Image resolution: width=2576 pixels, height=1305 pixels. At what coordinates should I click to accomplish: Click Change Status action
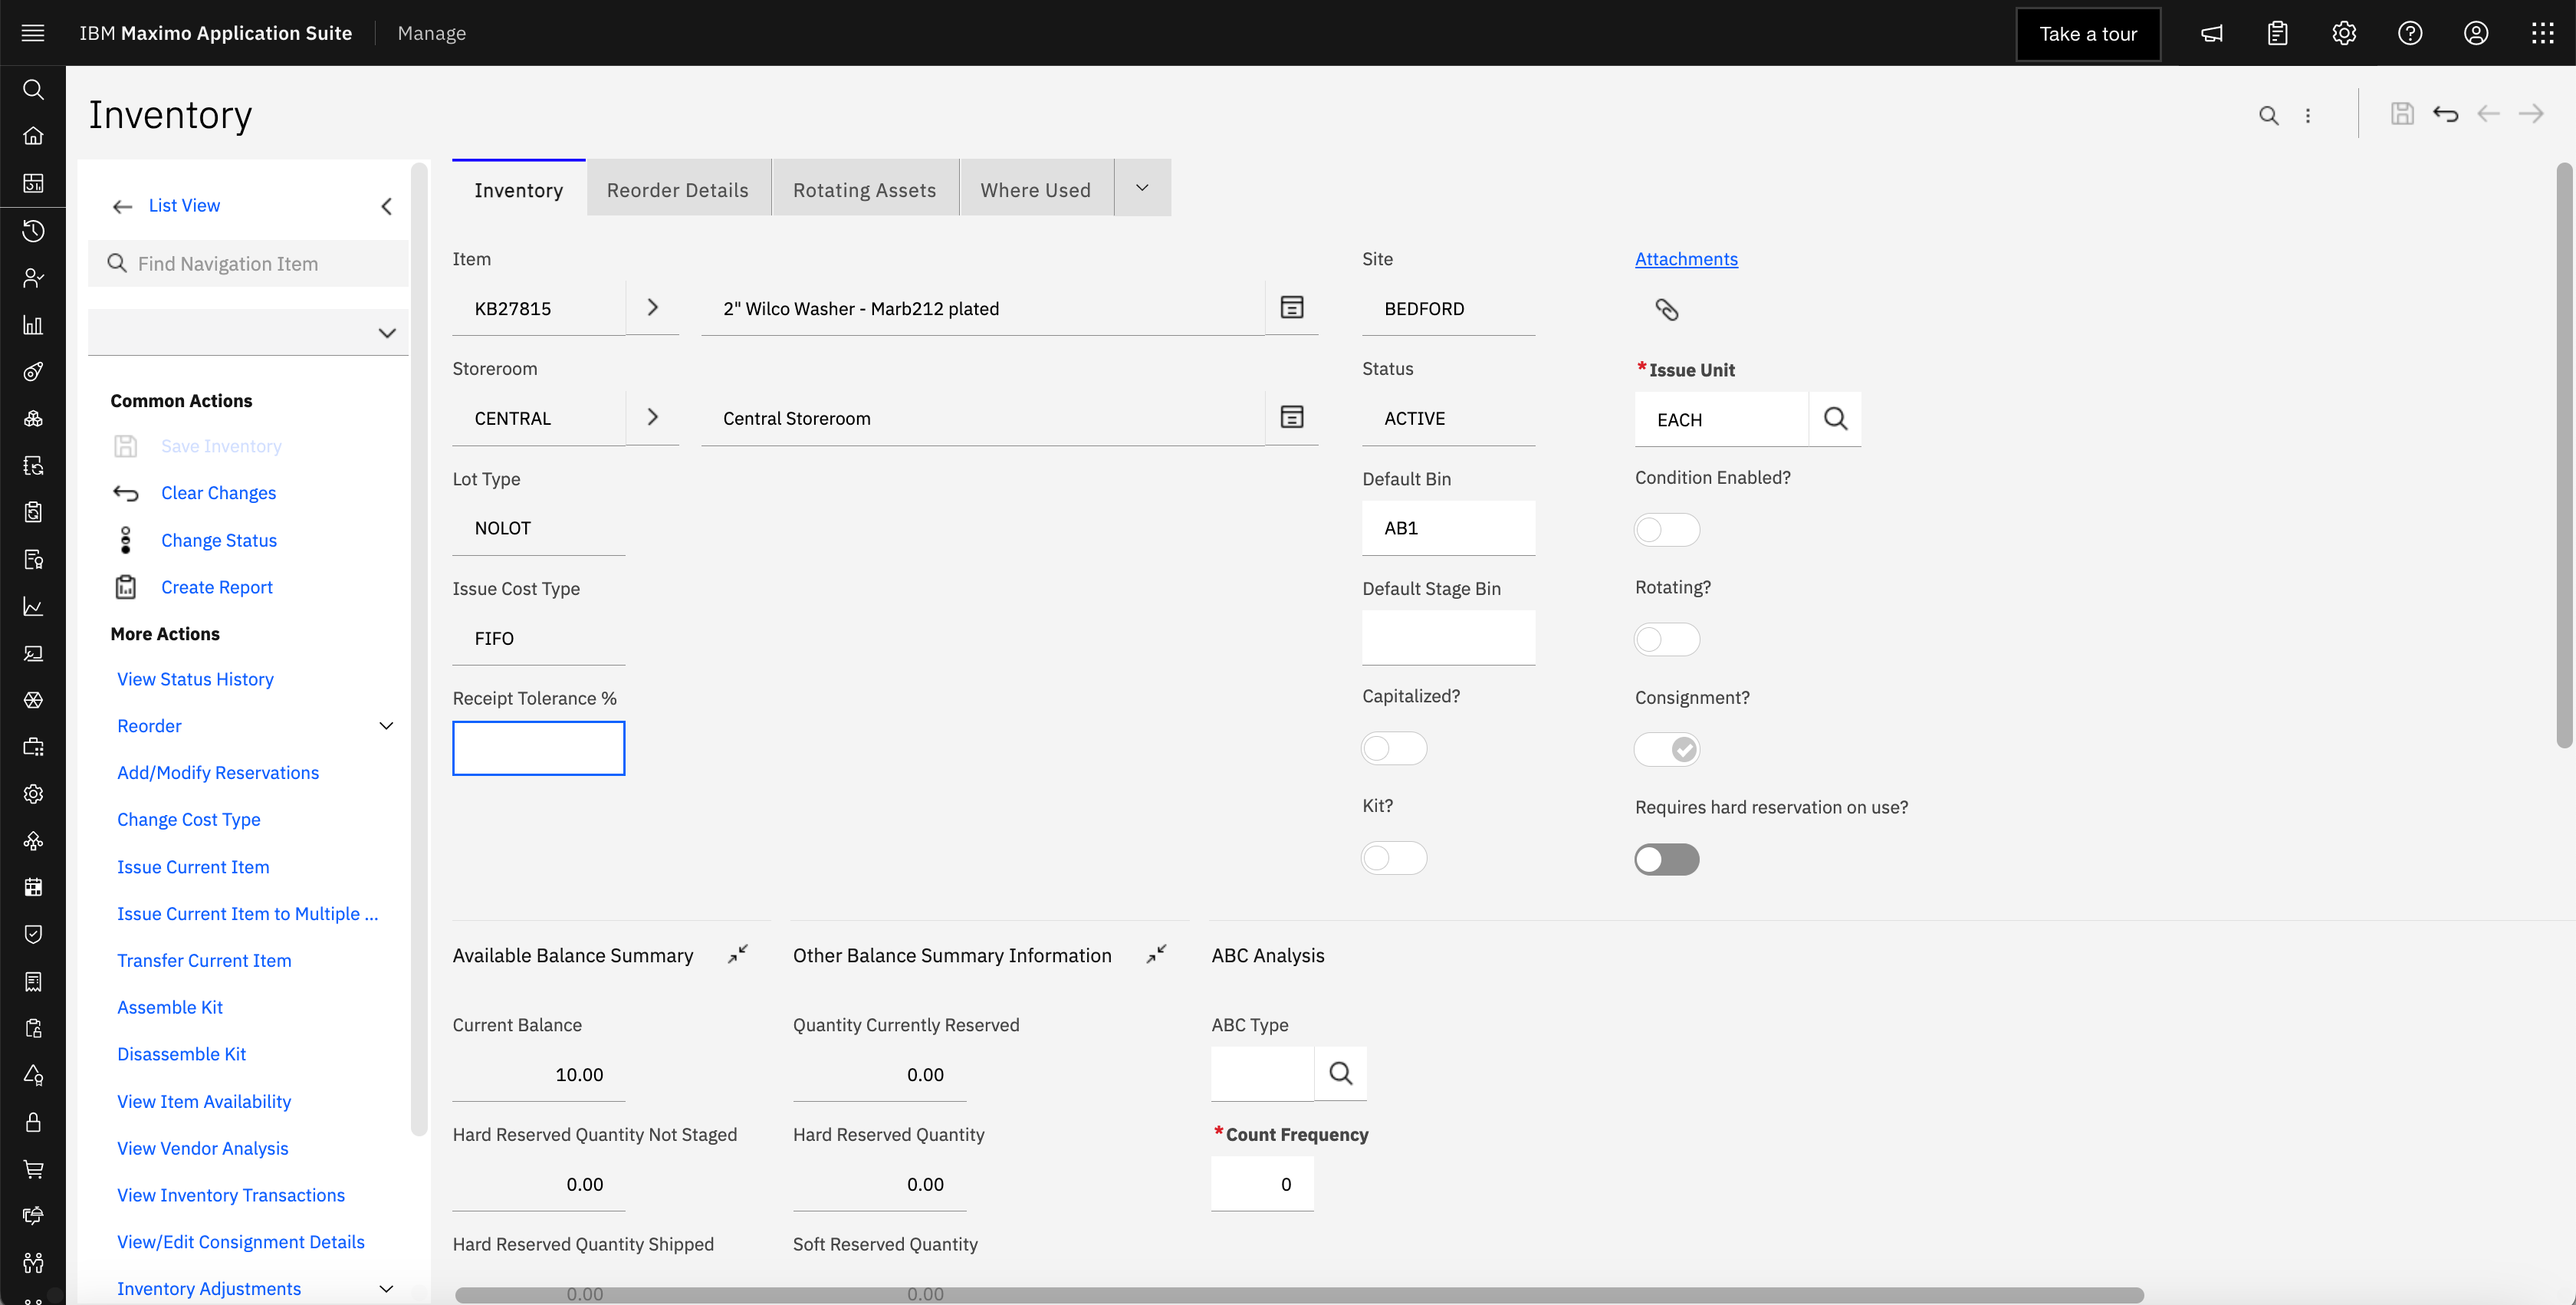(219, 540)
